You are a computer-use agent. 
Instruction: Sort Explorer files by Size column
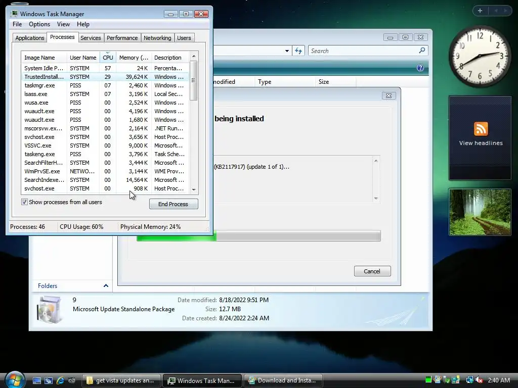pos(336,81)
